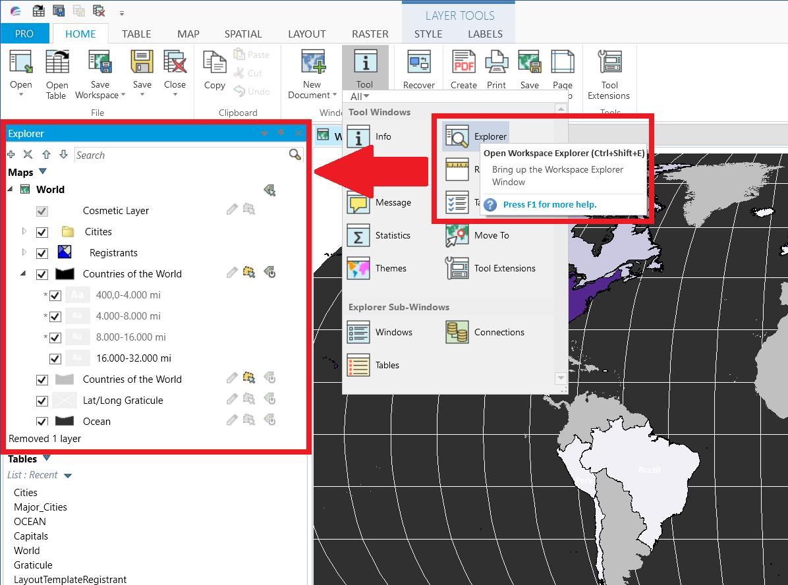Open the Tables sub-window
The image size is (788, 585).
(x=374, y=366)
